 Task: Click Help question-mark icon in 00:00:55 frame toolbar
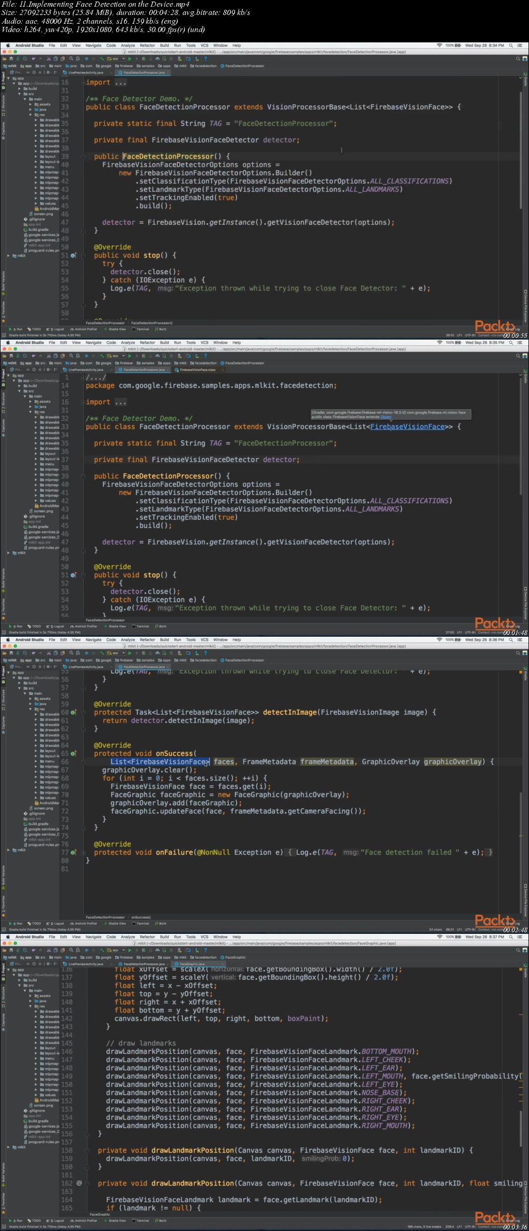point(205,59)
